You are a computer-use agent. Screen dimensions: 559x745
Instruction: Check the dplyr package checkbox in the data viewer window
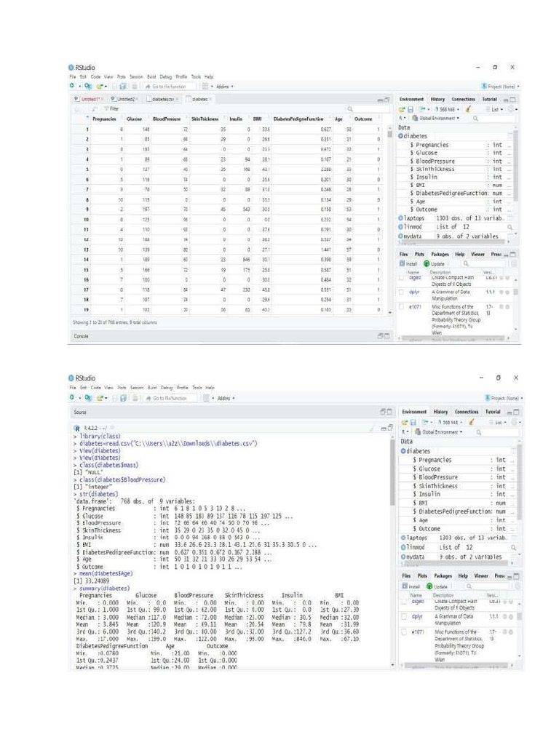(x=402, y=291)
